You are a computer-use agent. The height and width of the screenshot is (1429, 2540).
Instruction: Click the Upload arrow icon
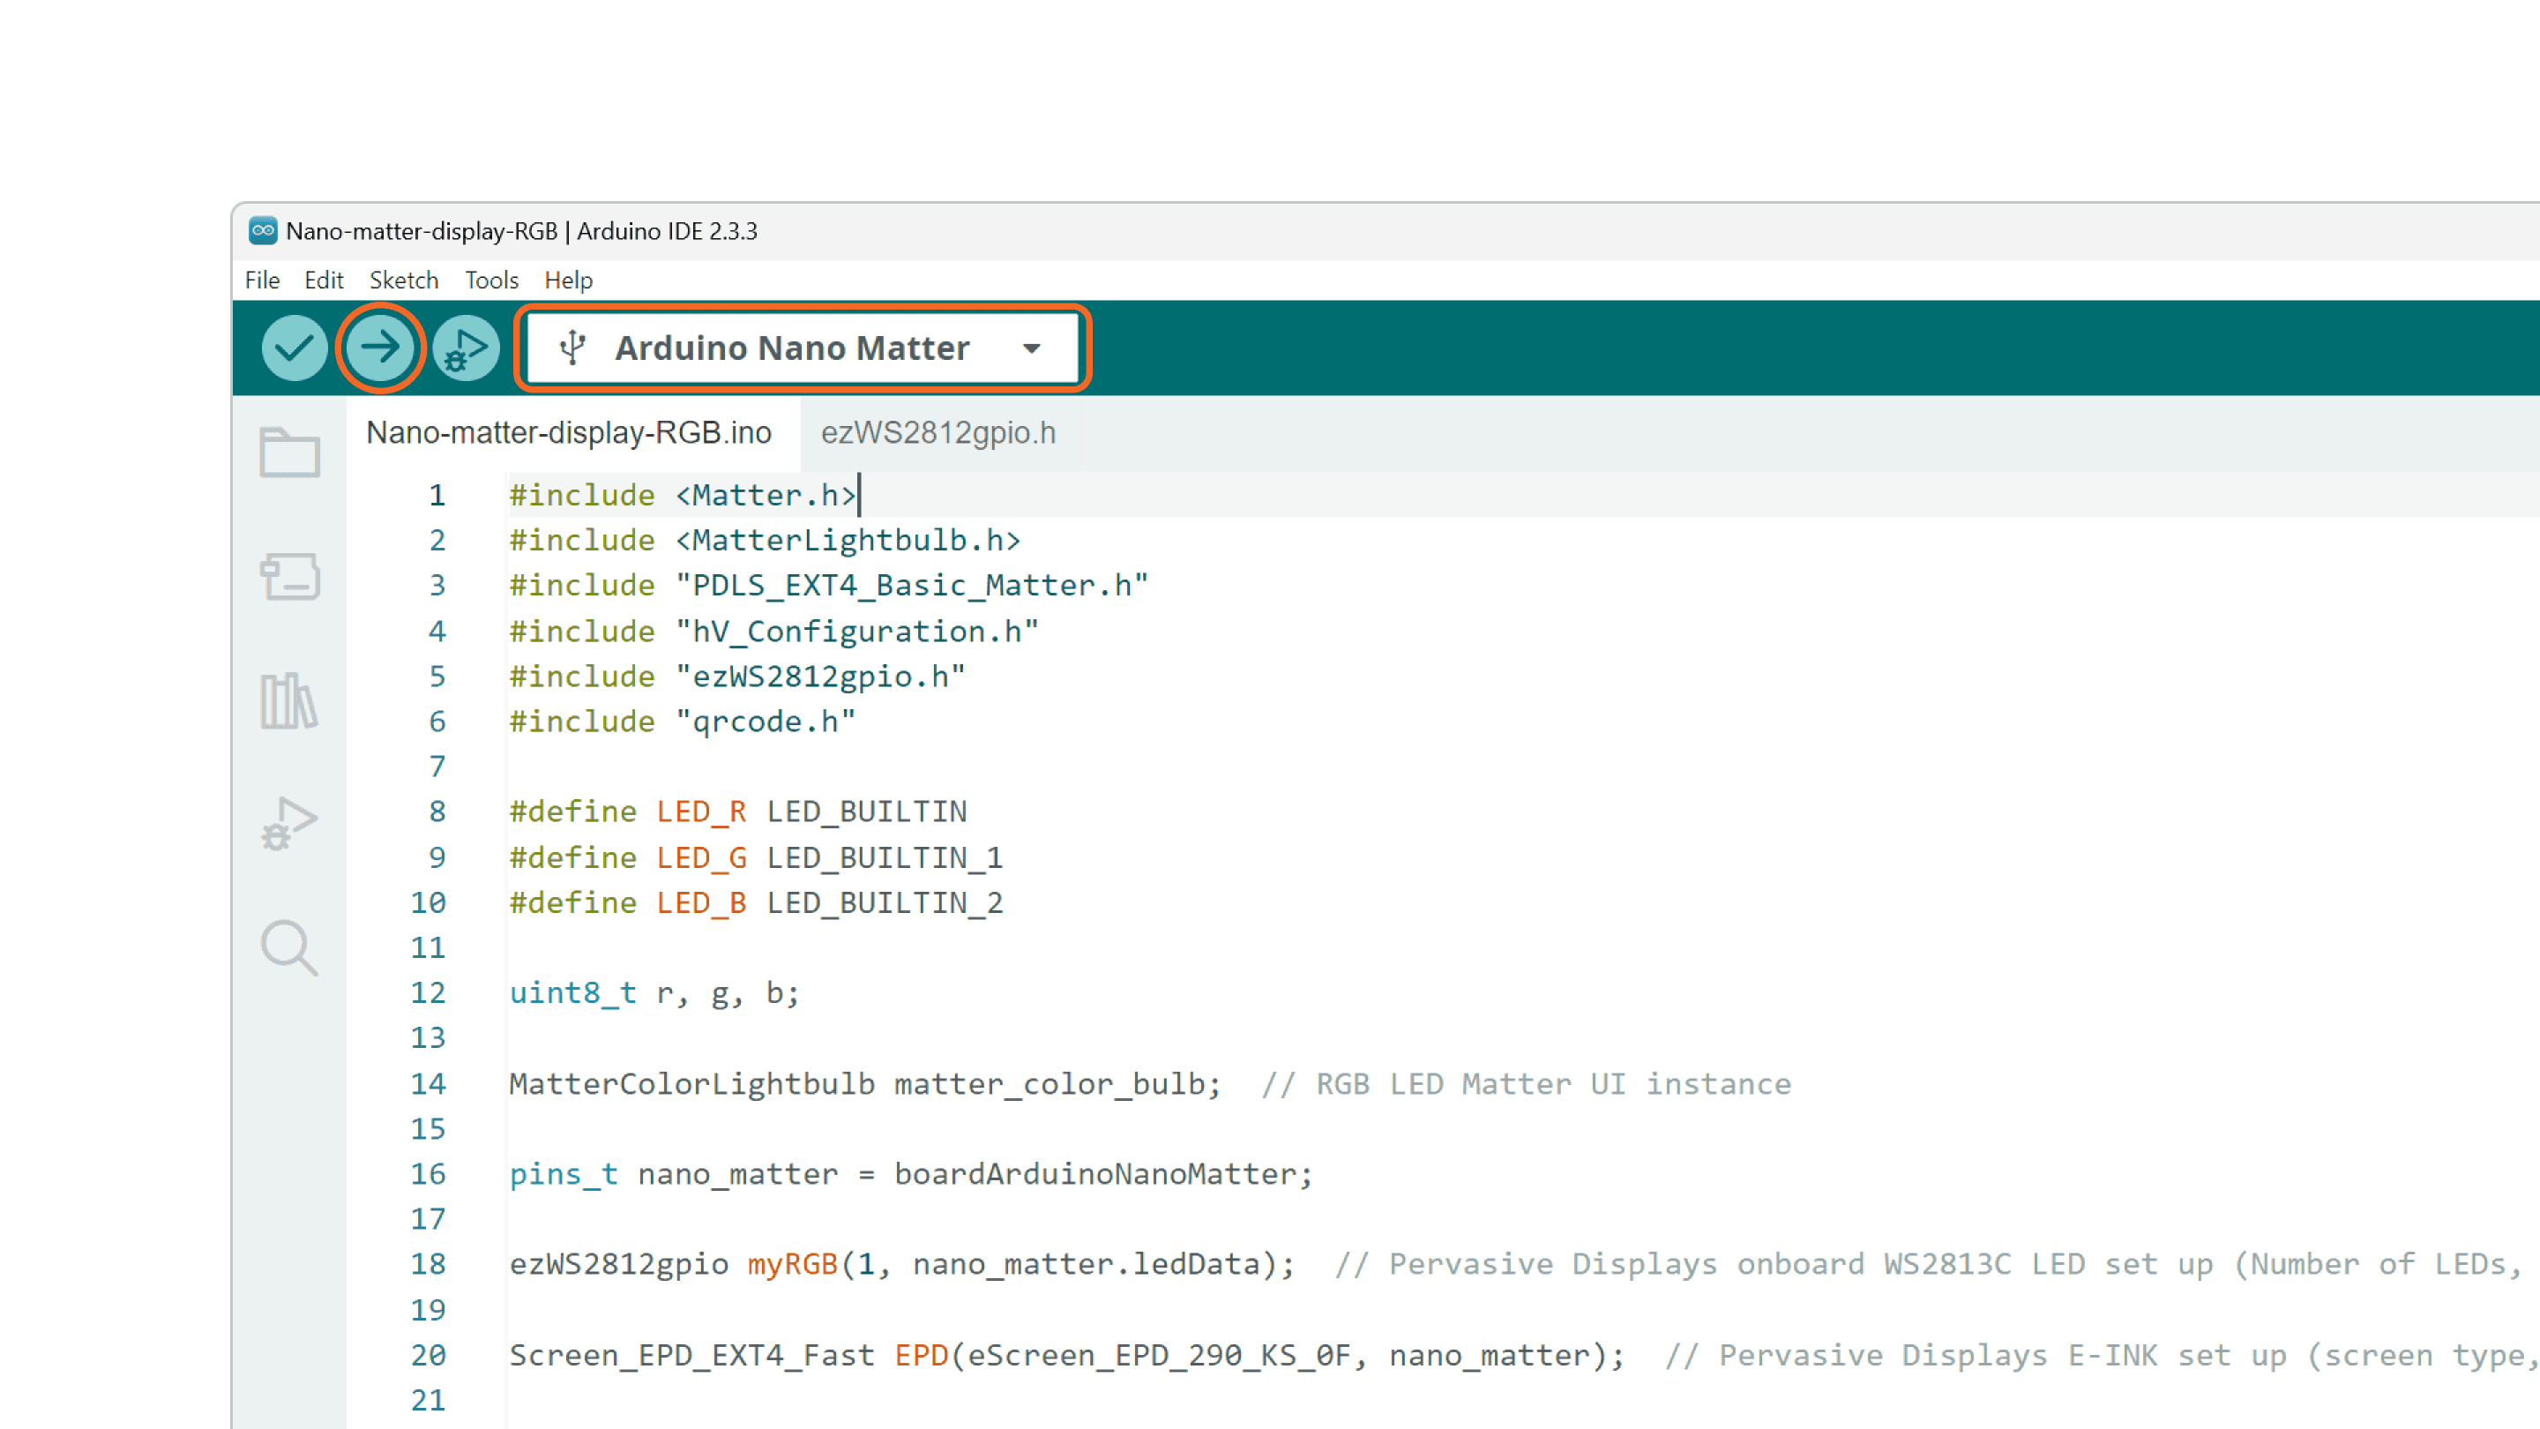point(381,348)
